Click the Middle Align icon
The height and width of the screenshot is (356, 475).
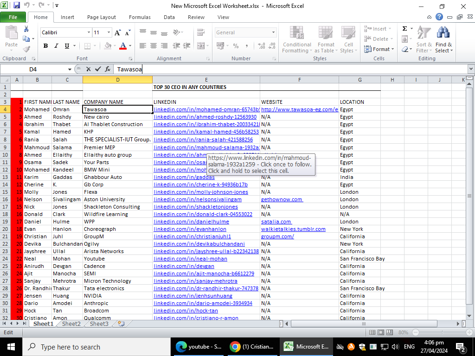click(x=154, y=32)
